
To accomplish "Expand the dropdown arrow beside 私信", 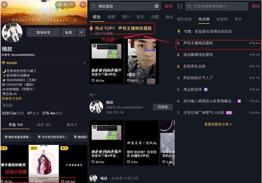I will (x=82, y=32).
